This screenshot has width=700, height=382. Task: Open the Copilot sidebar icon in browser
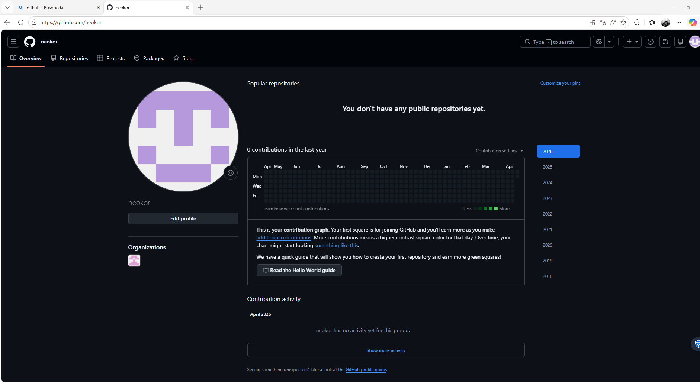click(x=693, y=22)
